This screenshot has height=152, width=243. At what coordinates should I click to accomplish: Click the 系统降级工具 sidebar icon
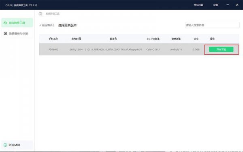(x=5, y=23)
